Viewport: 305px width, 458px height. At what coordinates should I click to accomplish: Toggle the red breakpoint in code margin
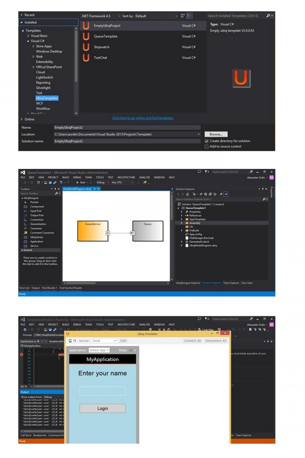(x=21, y=354)
